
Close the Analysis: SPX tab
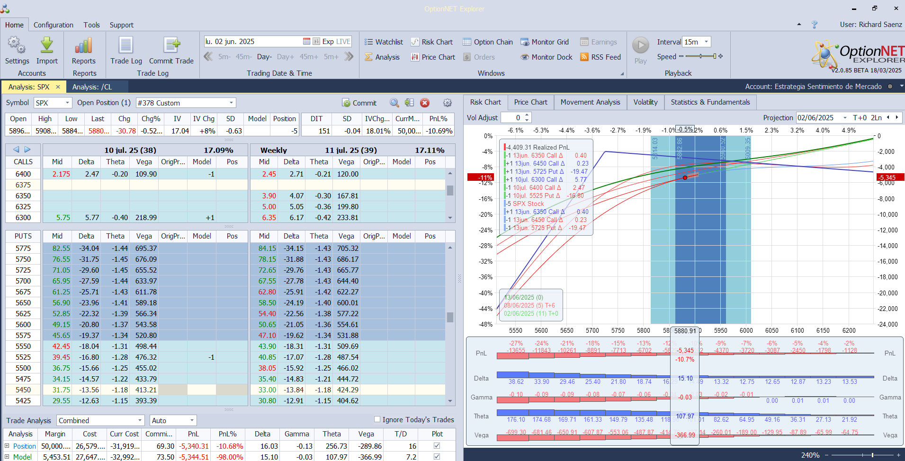pos(58,87)
